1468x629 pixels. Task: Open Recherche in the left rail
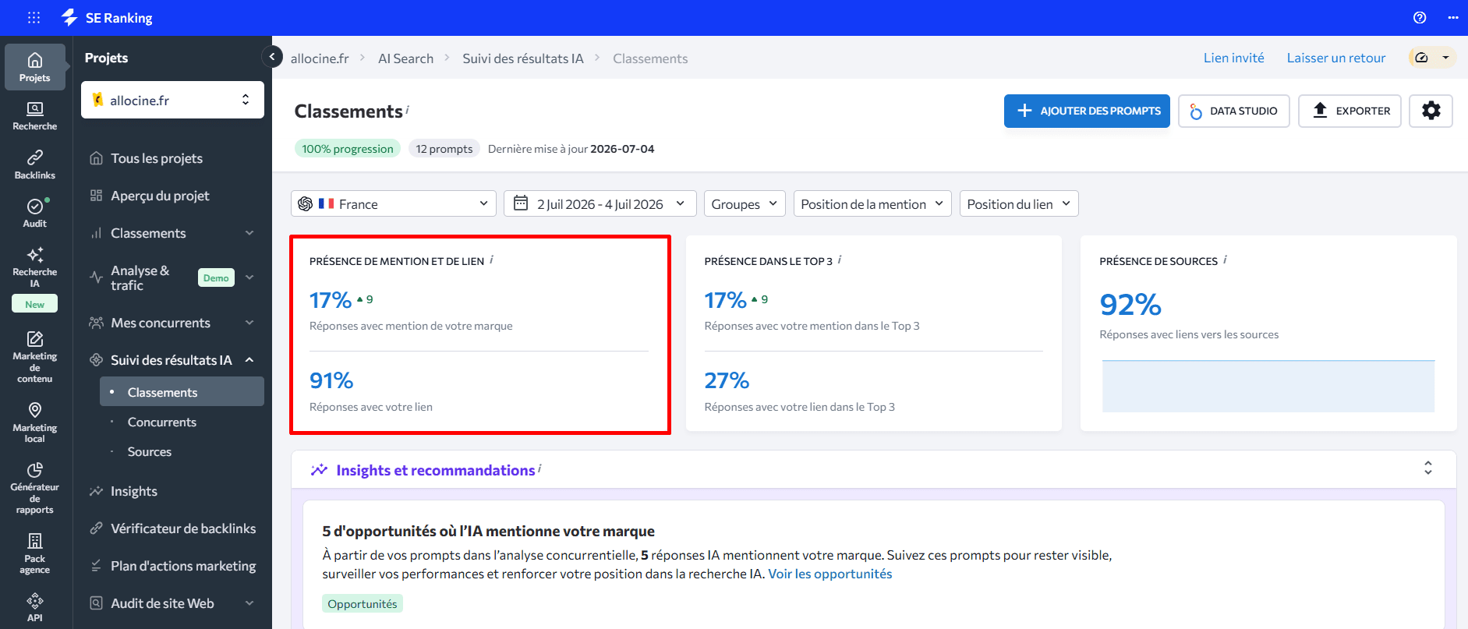(x=35, y=116)
